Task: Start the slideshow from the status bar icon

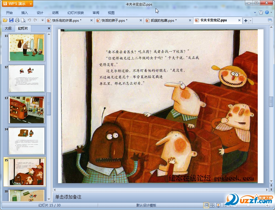Action: pos(218,205)
